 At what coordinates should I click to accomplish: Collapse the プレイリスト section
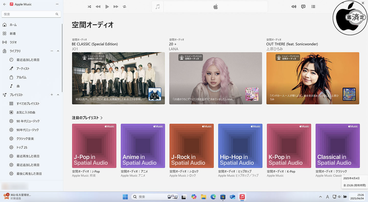(58, 95)
